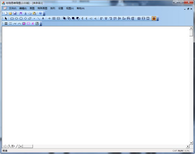This screenshot has height=154, width=195.
Task: Click the vertical scrollbar down arrow
Action: click(191, 142)
